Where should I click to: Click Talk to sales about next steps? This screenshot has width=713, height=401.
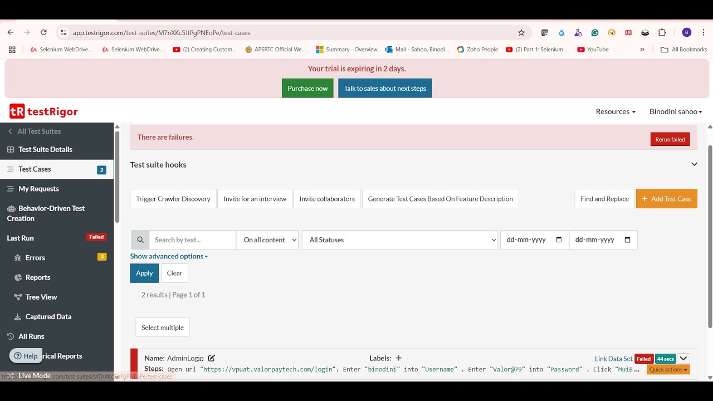(385, 88)
